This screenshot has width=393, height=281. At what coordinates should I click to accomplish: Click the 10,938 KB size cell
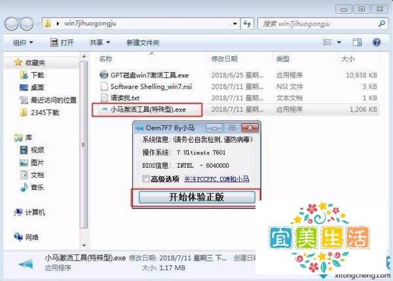click(x=361, y=75)
